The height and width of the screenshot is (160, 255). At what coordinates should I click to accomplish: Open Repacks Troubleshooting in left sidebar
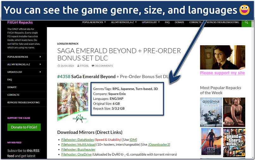pyautogui.click(x=23, y=102)
